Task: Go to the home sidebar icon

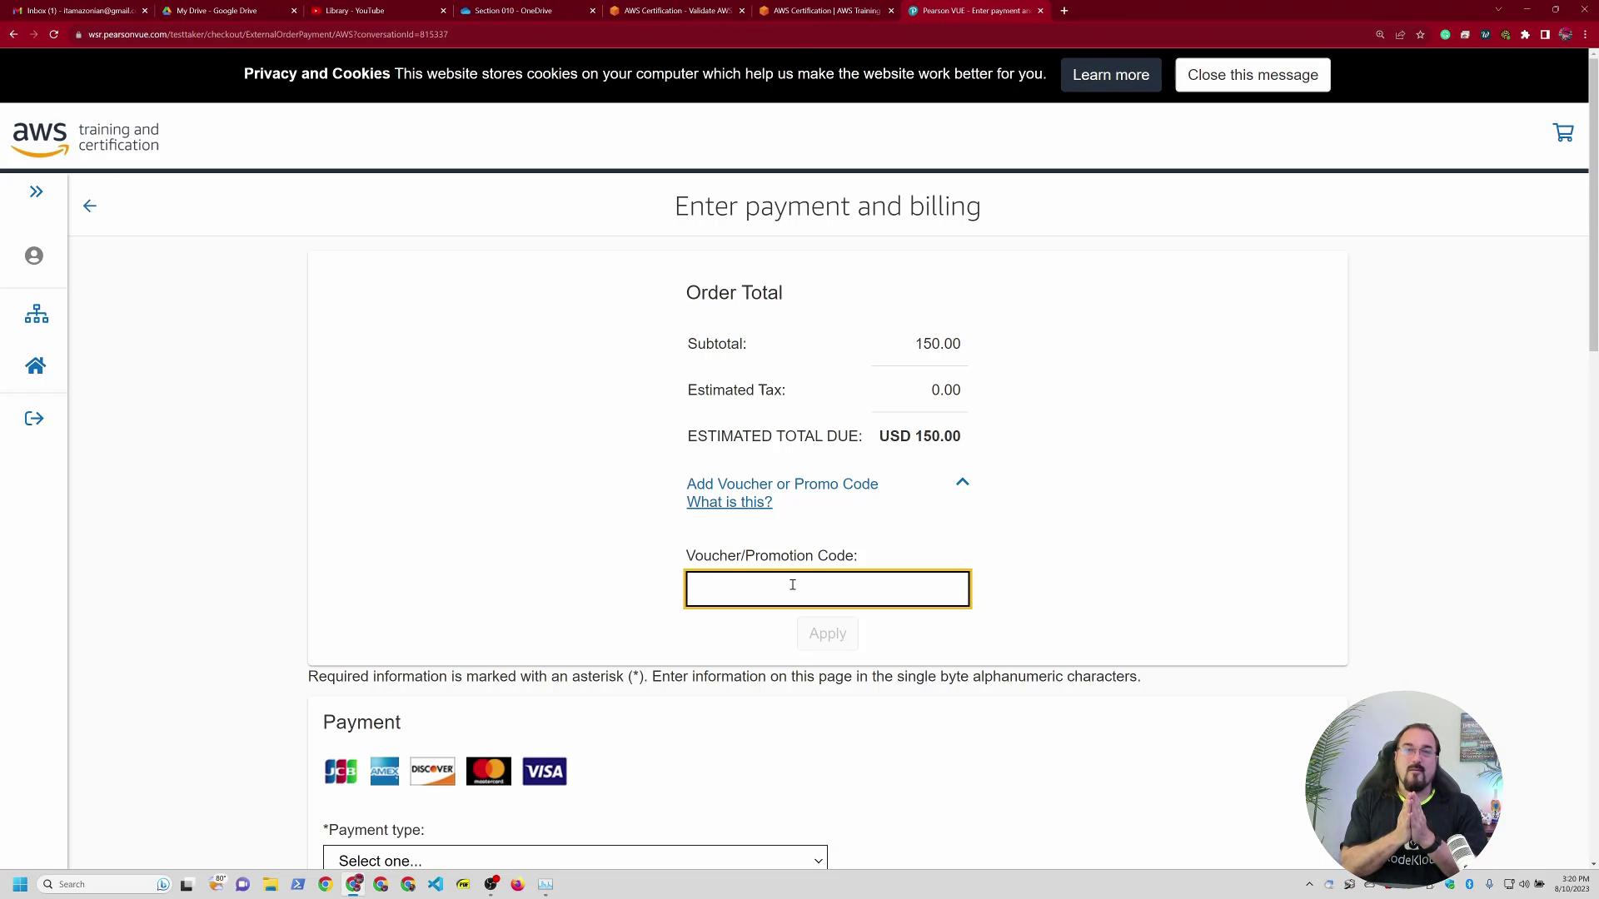Action: tap(35, 366)
